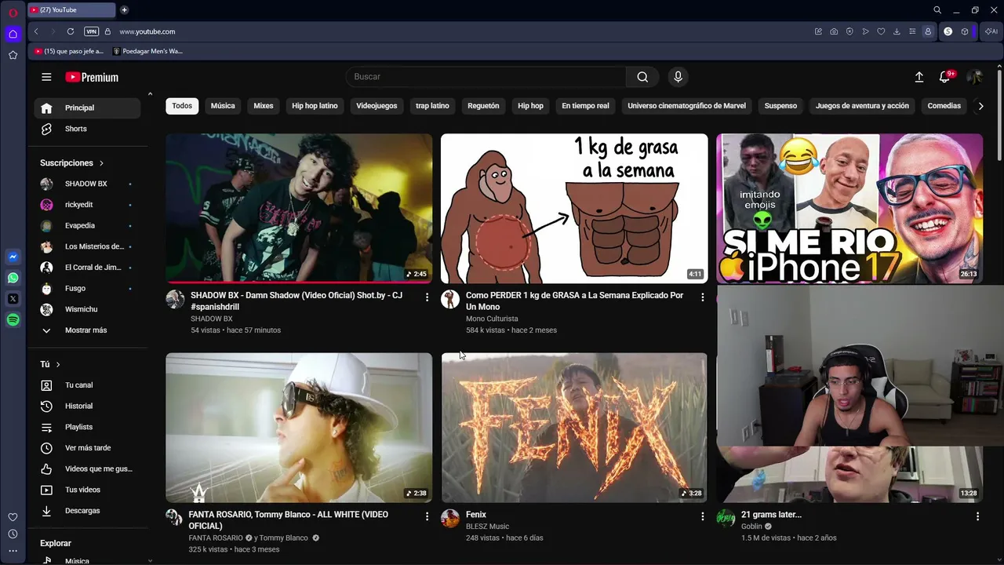Open options menu for 21 grams later video
1004x565 pixels.
pos(977,516)
